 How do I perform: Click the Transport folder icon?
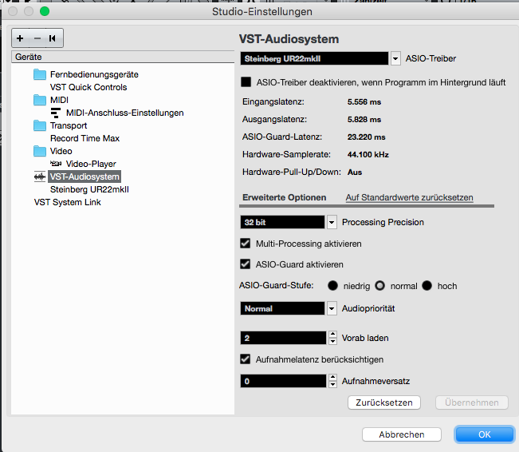(x=40, y=125)
